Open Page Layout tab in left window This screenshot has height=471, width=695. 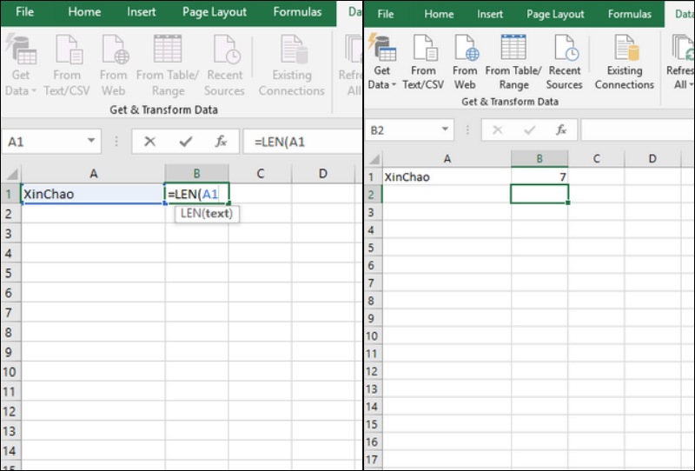click(215, 11)
